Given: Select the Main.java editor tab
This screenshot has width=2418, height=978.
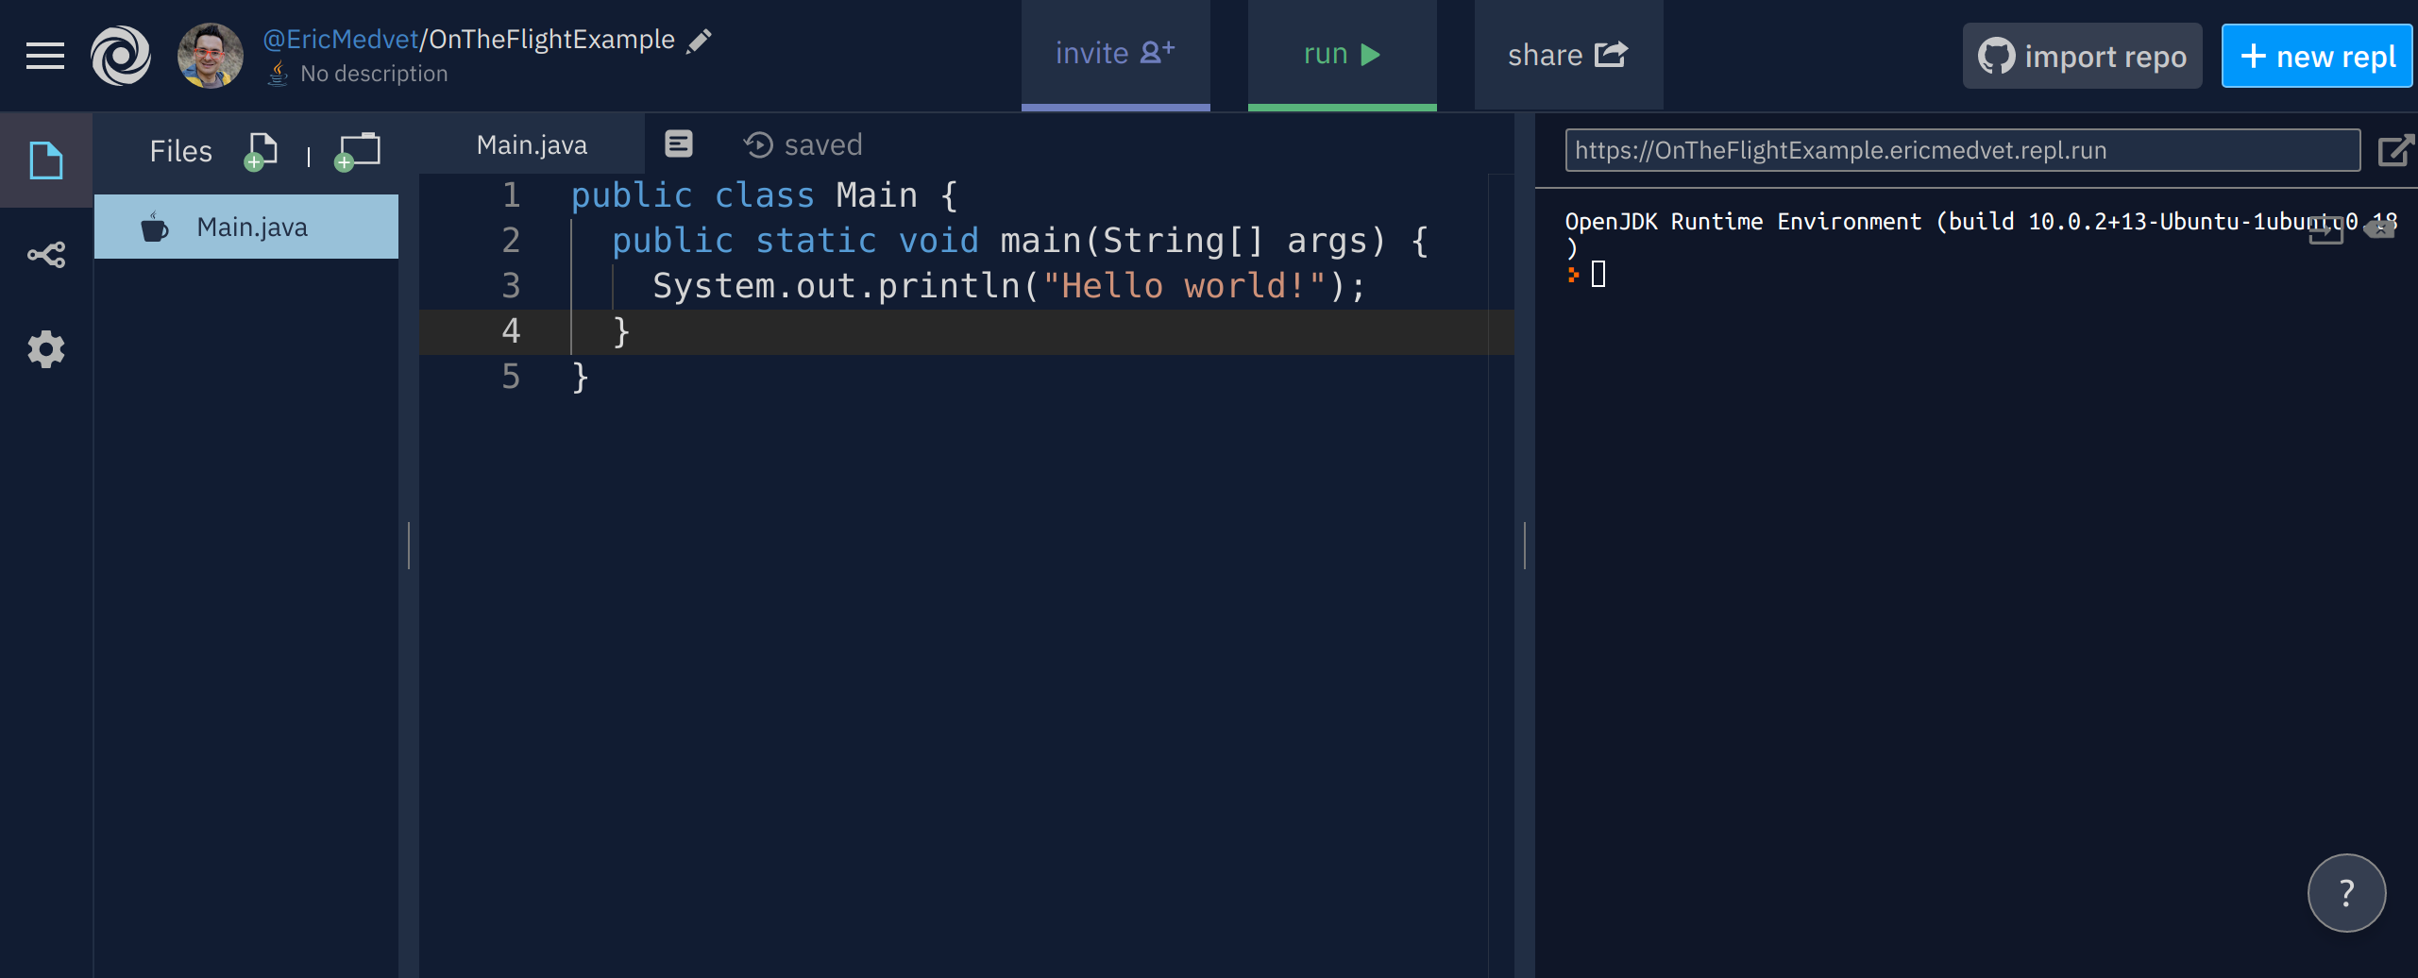Looking at the screenshot, I should (x=532, y=143).
